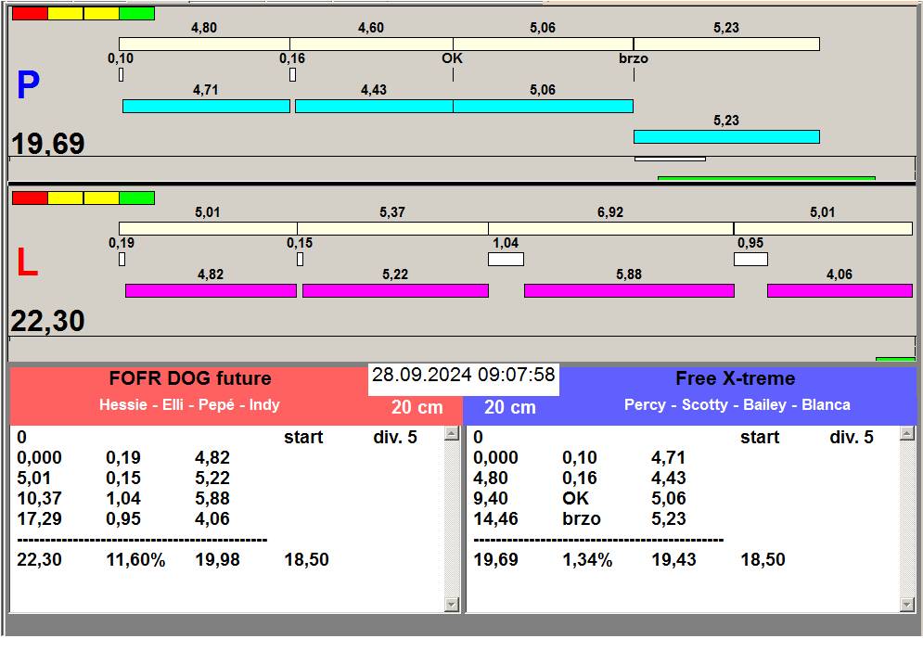Select the cyan 4,43 run bar in lane P
Screen dimensions: 923x664
pos(374,106)
